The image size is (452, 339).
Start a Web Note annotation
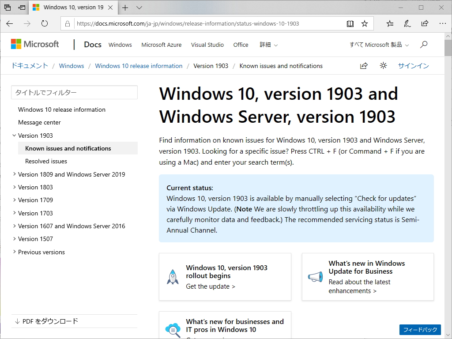[407, 23]
